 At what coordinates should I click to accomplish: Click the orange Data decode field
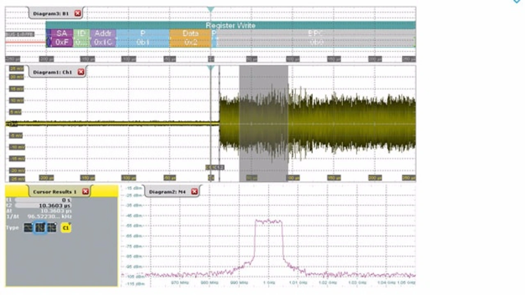point(190,38)
